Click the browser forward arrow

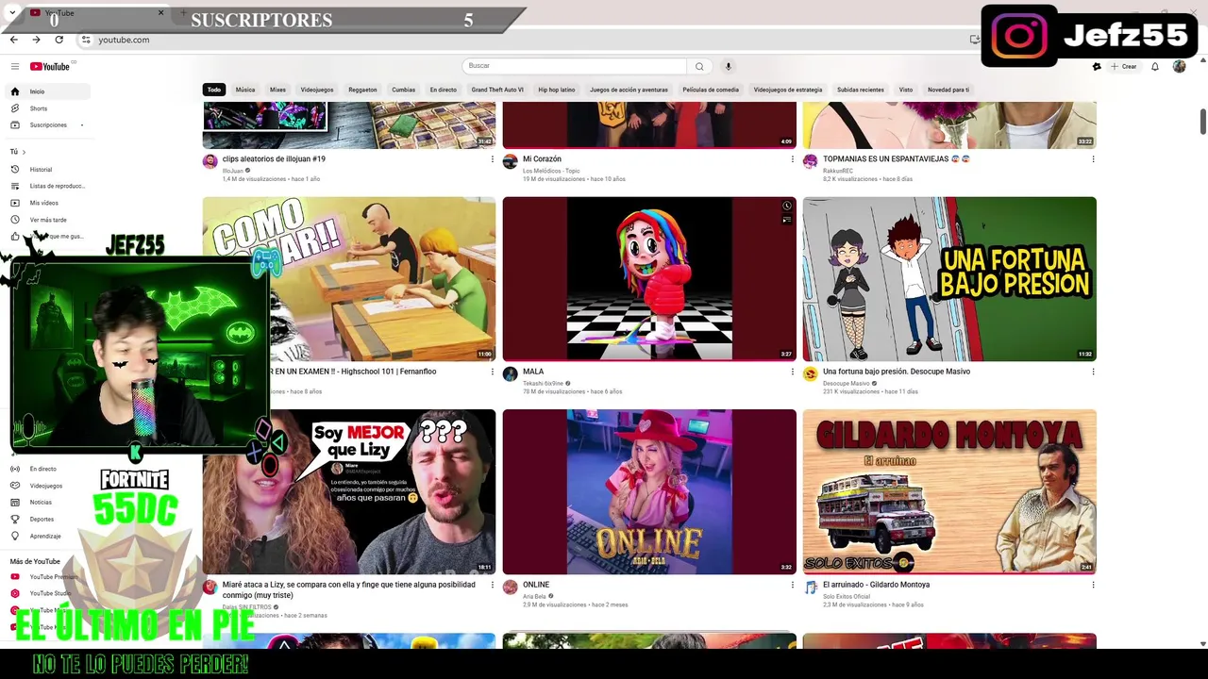(x=36, y=40)
